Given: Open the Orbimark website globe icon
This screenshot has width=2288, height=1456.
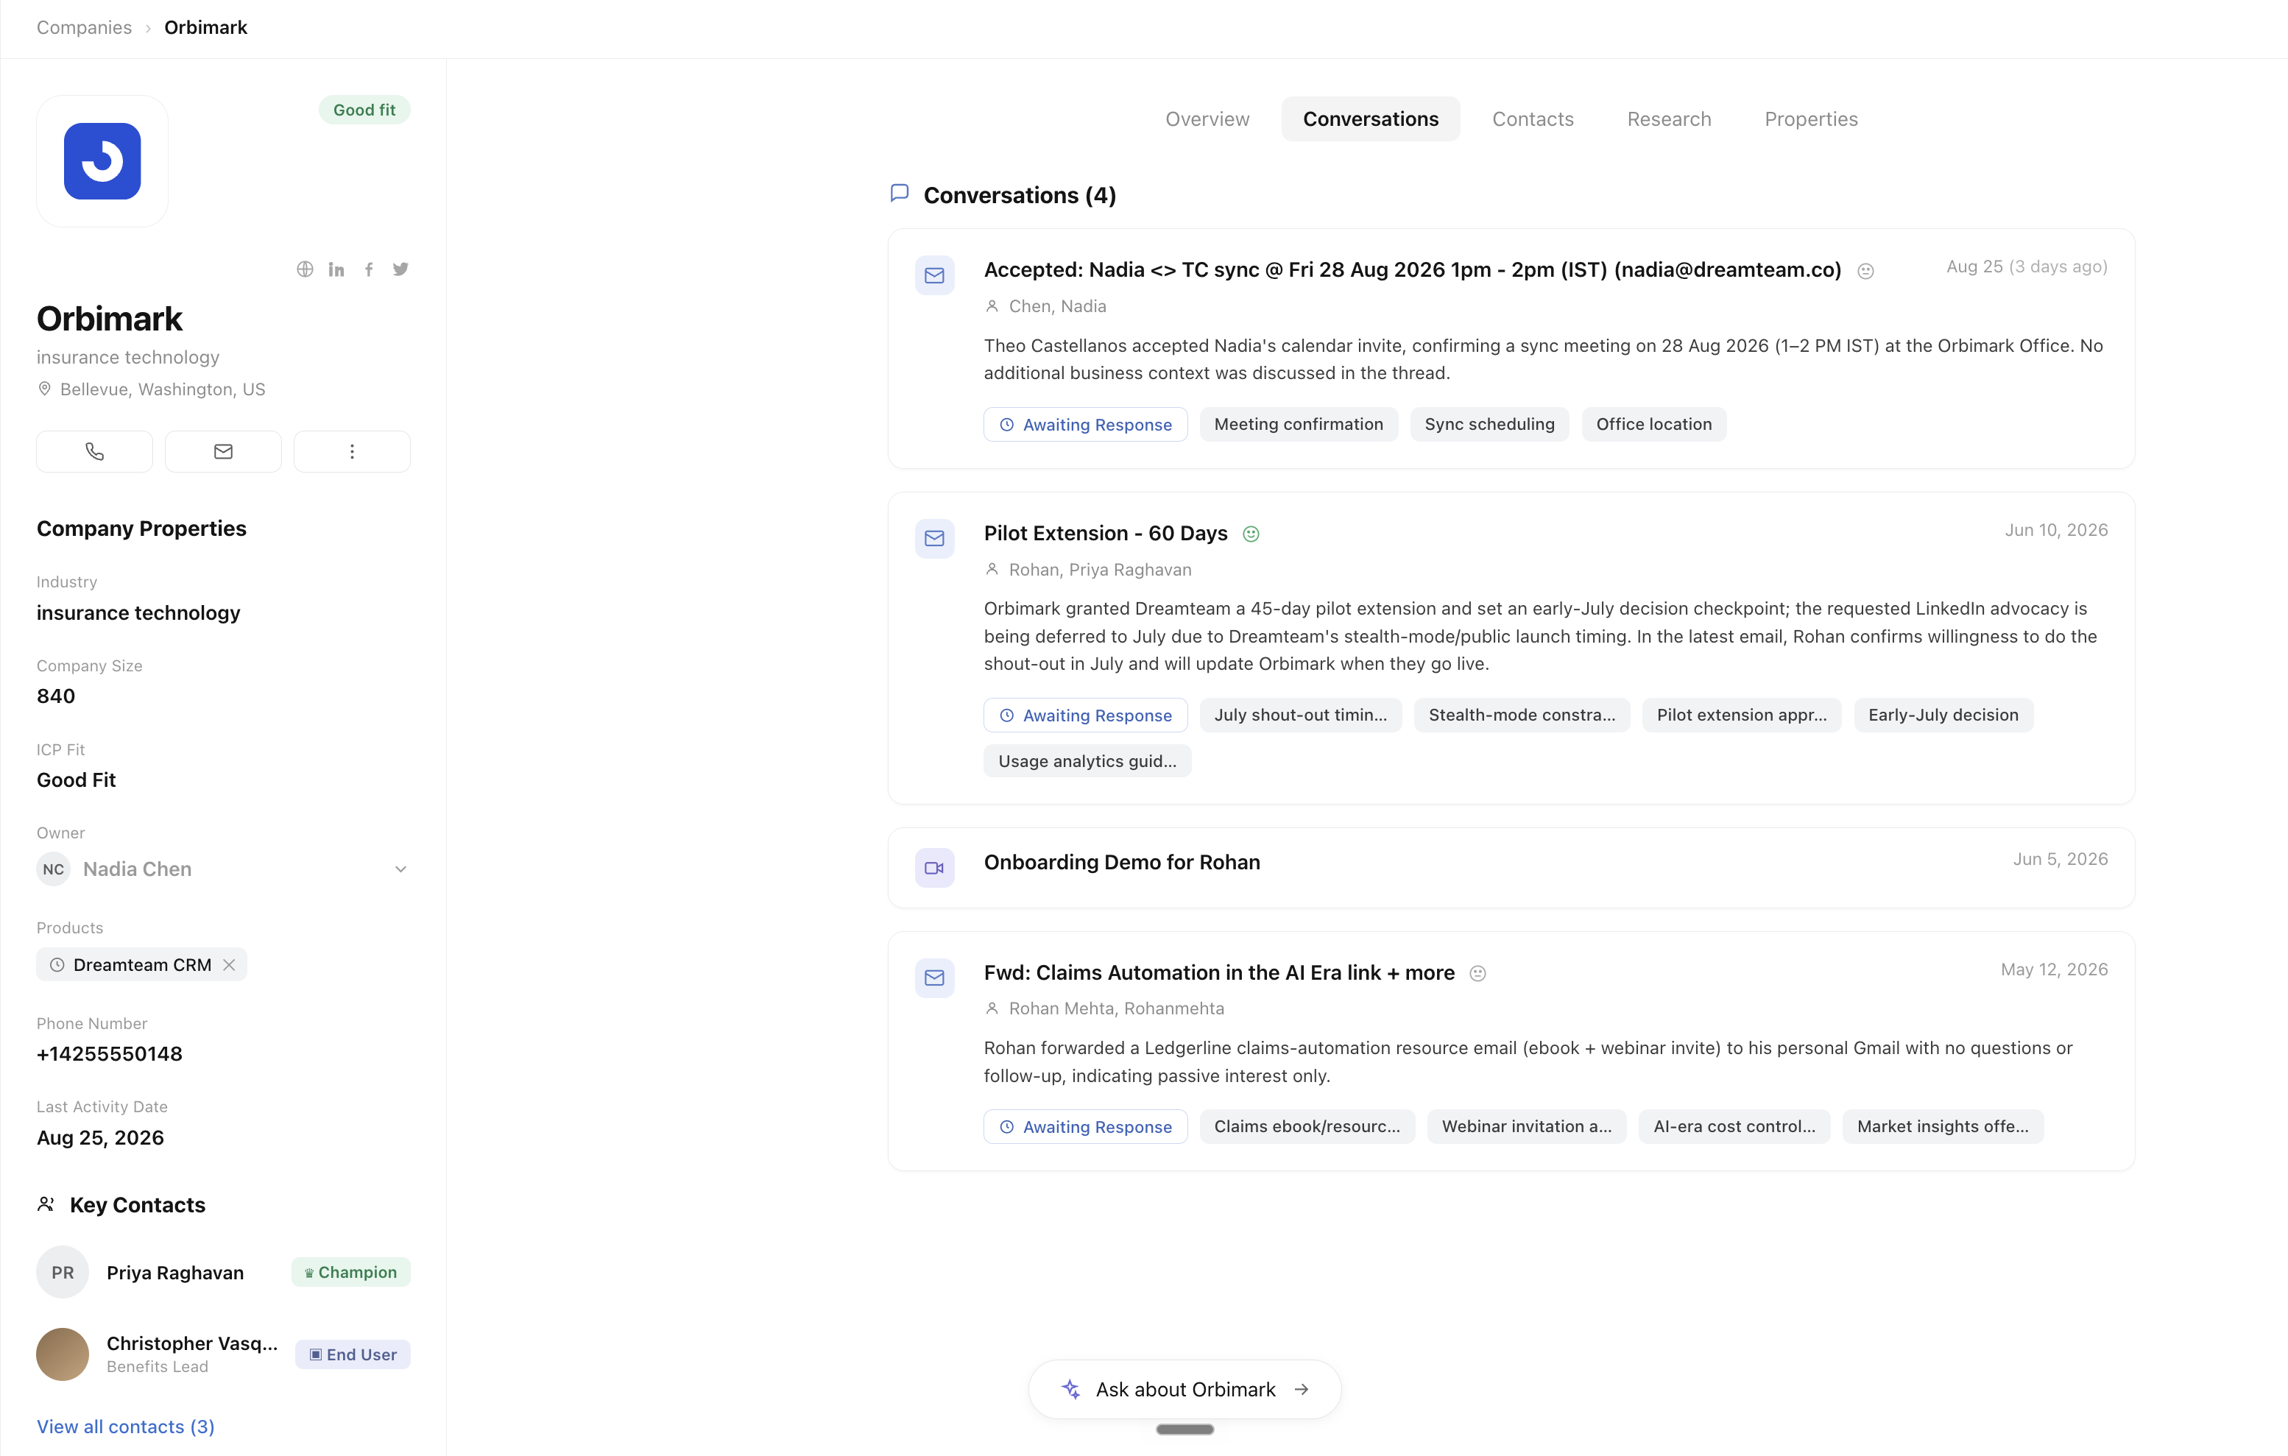Looking at the screenshot, I should (305, 269).
